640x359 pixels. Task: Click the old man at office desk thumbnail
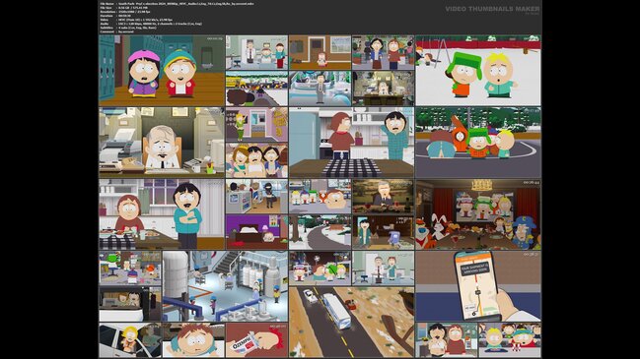tap(162, 143)
